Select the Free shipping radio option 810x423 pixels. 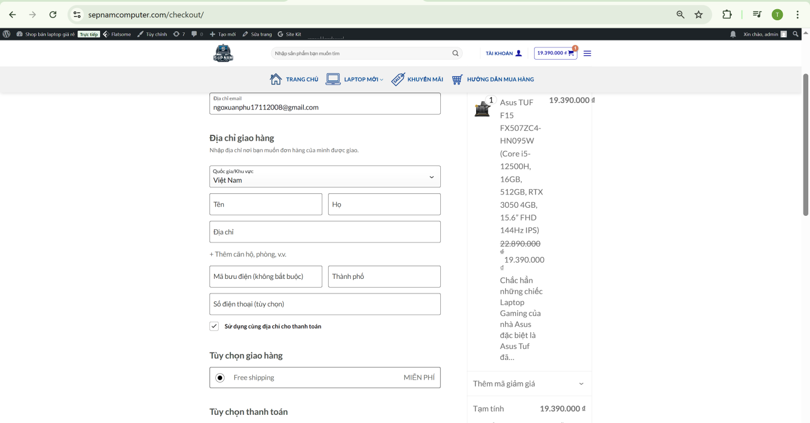click(x=220, y=378)
